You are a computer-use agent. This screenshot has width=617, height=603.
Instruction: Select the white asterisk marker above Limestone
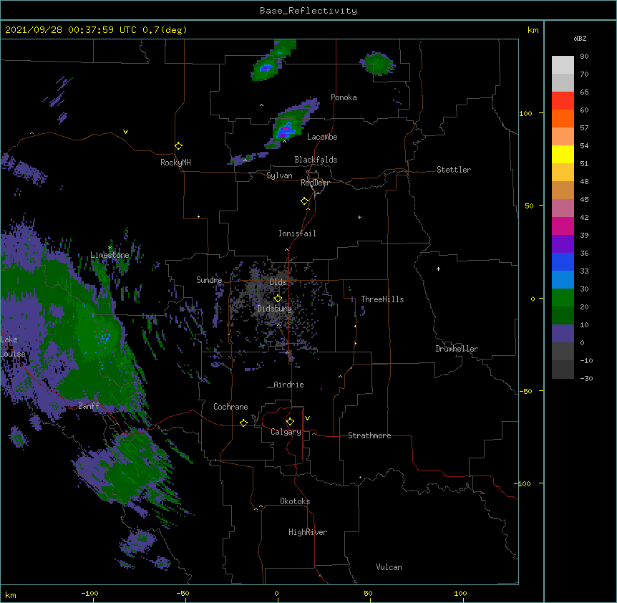click(110, 248)
